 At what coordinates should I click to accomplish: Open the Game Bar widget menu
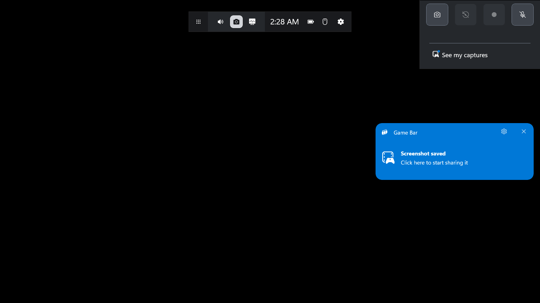pyautogui.click(x=198, y=22)
